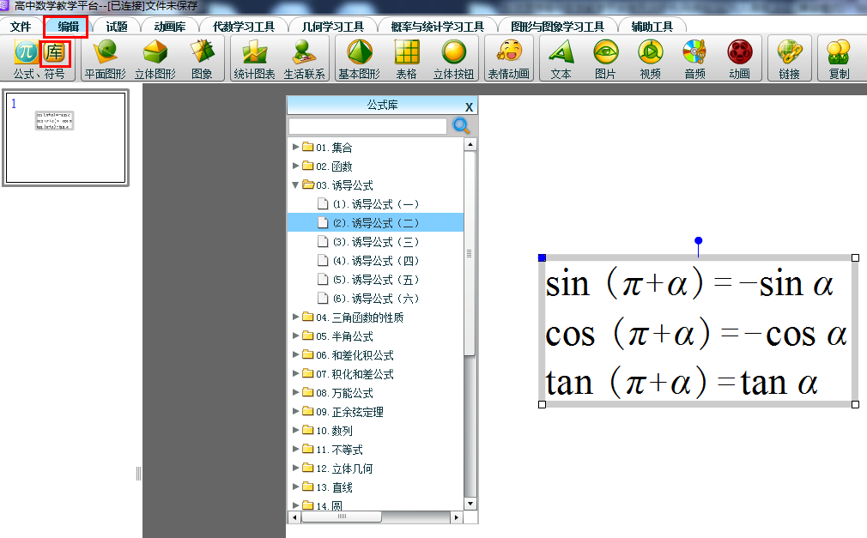Expand the 09.正余弦定理 folder
867x538 pixels.
296,412
